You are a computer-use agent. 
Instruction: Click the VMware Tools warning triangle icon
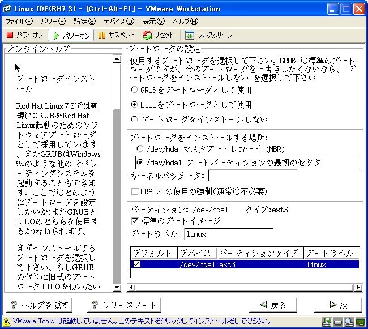pos(6,322)
